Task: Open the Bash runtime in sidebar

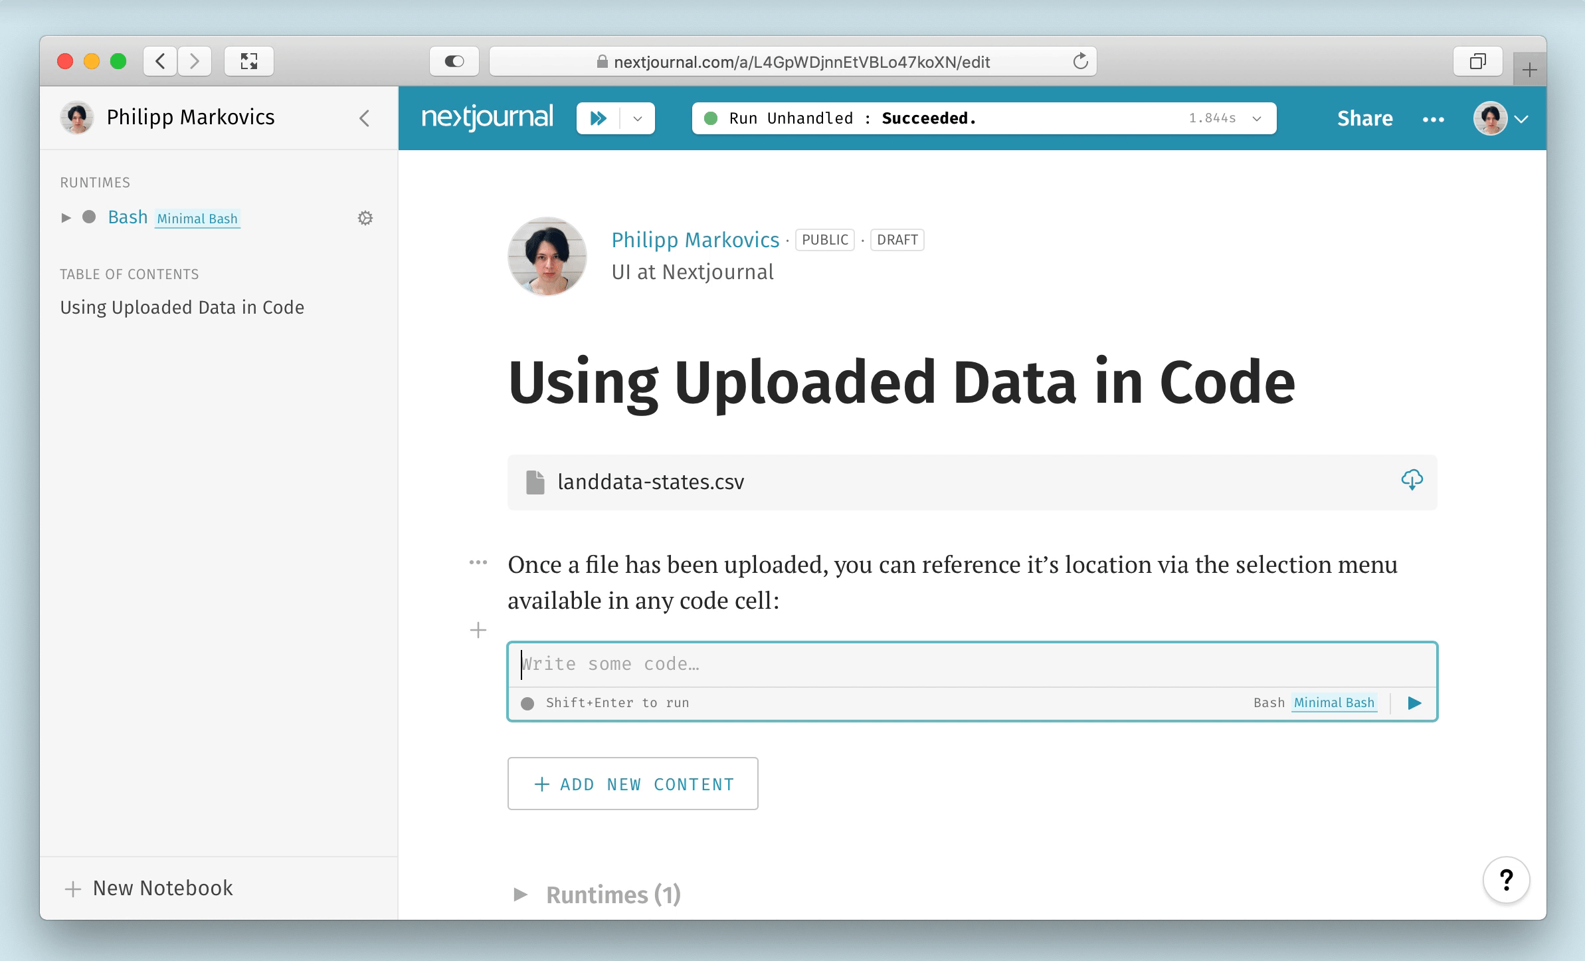Action: 128,217
